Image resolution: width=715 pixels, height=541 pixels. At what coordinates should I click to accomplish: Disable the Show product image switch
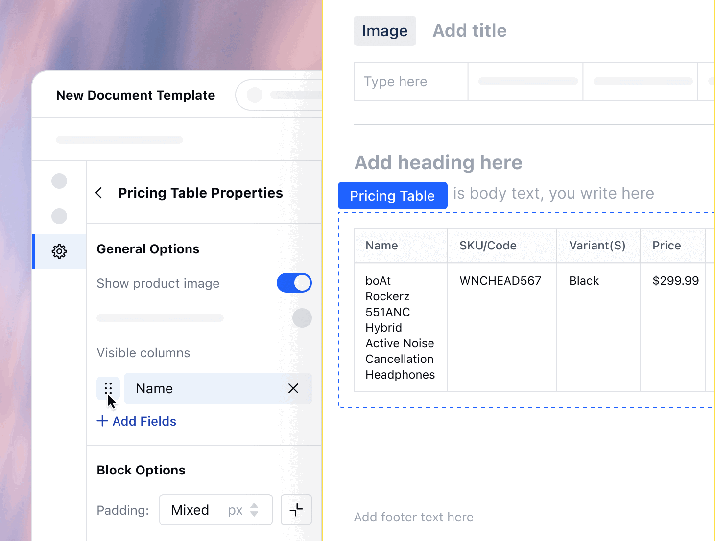[294, 283]
